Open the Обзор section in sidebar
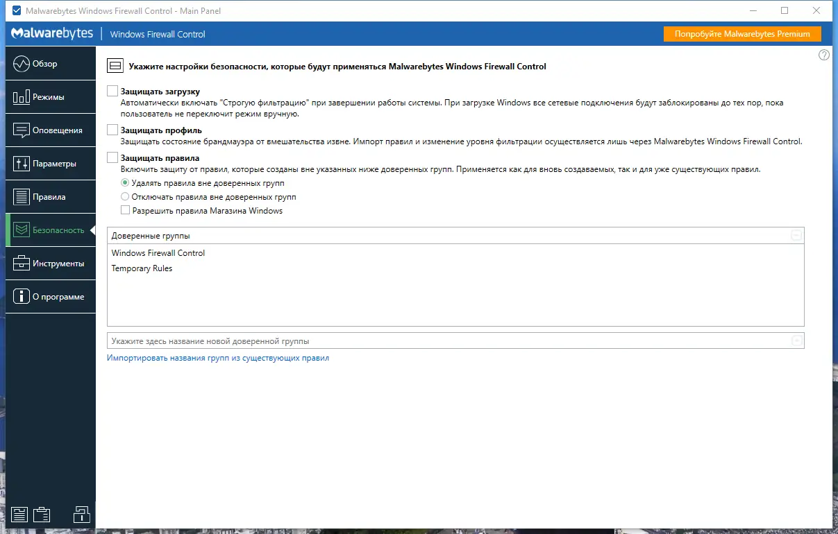This screenshot has height=534, width=838. (50, 64)
